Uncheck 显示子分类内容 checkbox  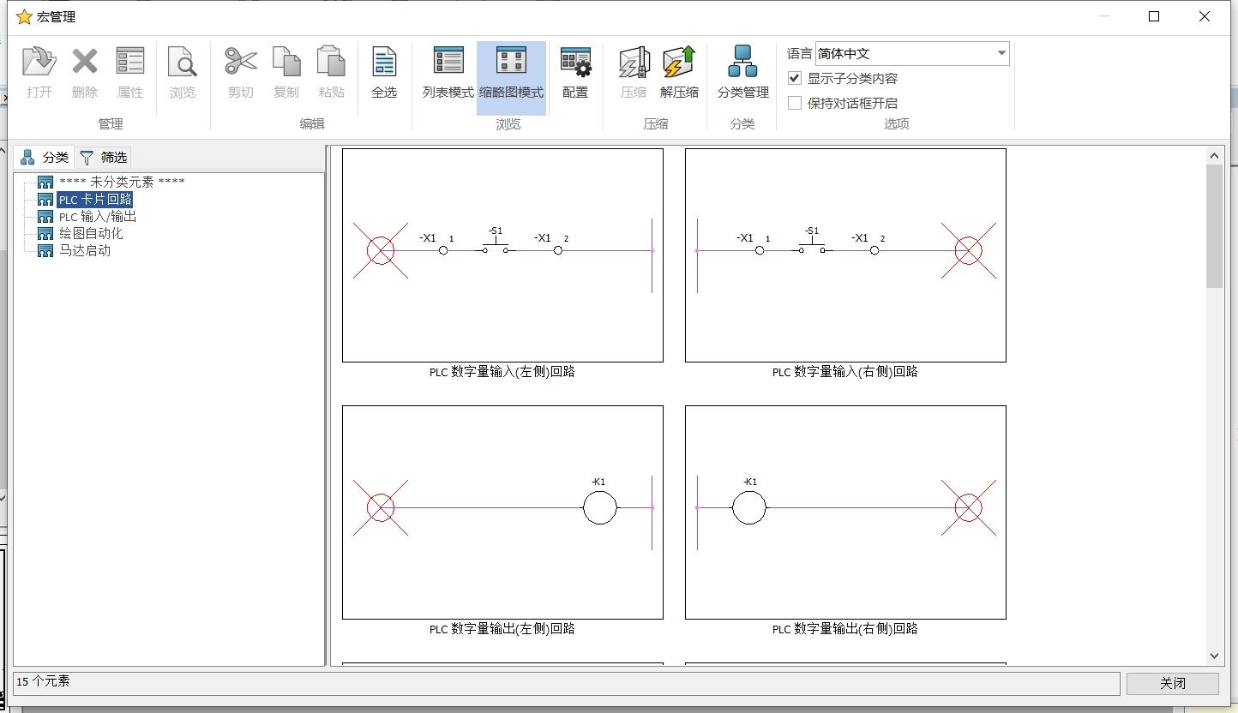click(x=795, y=79)
